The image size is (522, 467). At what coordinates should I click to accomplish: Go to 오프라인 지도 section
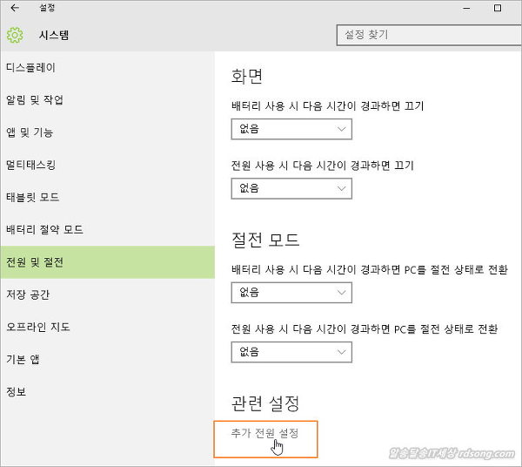click(x=38, y=327)
